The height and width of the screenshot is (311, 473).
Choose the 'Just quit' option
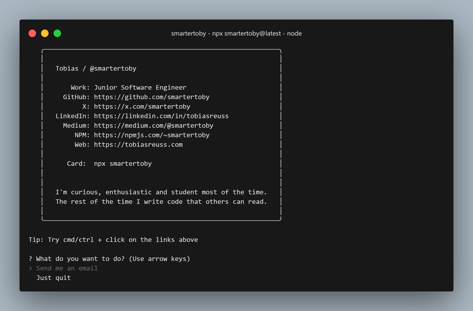(x=54, y=278)
